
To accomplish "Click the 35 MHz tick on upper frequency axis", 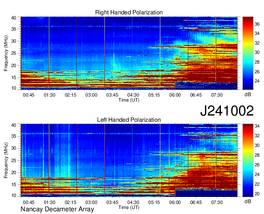I will coord(14,29).
